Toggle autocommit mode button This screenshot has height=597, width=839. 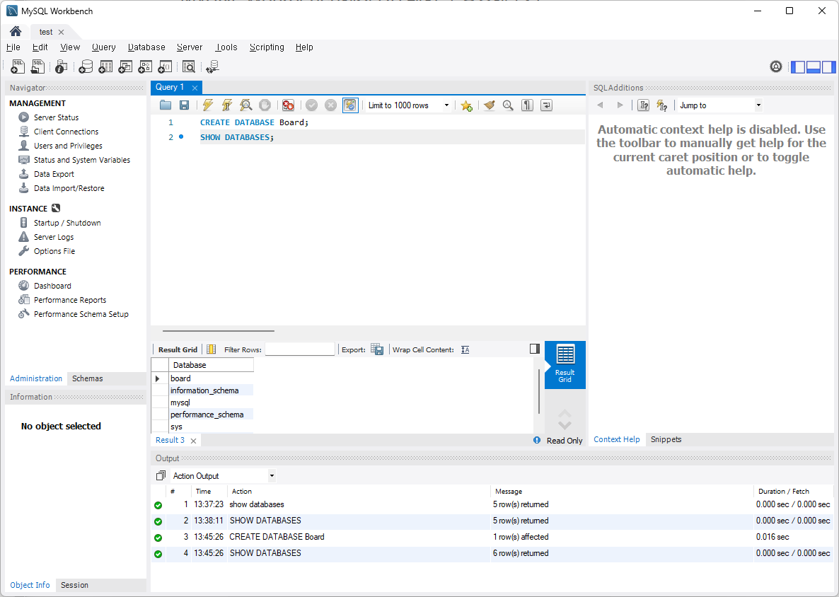tap(350, 105)
